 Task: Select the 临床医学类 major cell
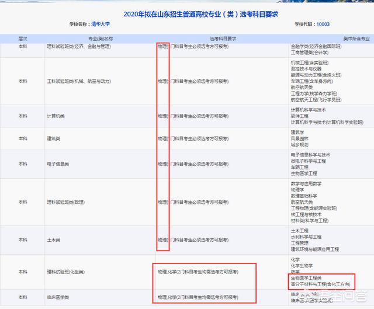[x=58, y=297]
